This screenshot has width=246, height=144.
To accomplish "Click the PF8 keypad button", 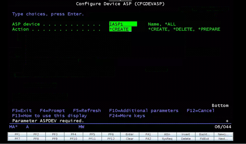I will click(36, 139).
